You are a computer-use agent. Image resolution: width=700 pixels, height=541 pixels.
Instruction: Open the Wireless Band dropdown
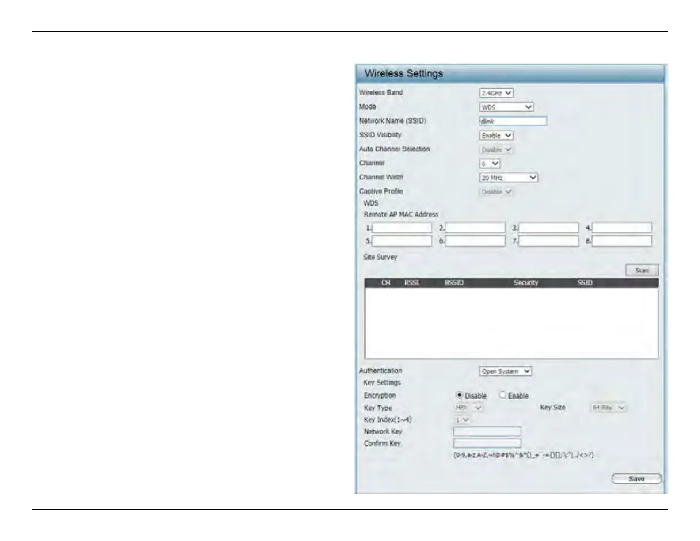point(496,93)
